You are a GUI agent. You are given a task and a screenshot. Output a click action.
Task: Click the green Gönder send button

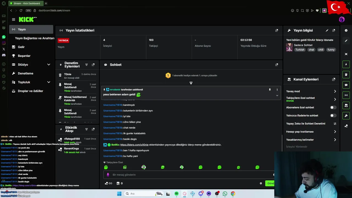(x=270, y=183)
